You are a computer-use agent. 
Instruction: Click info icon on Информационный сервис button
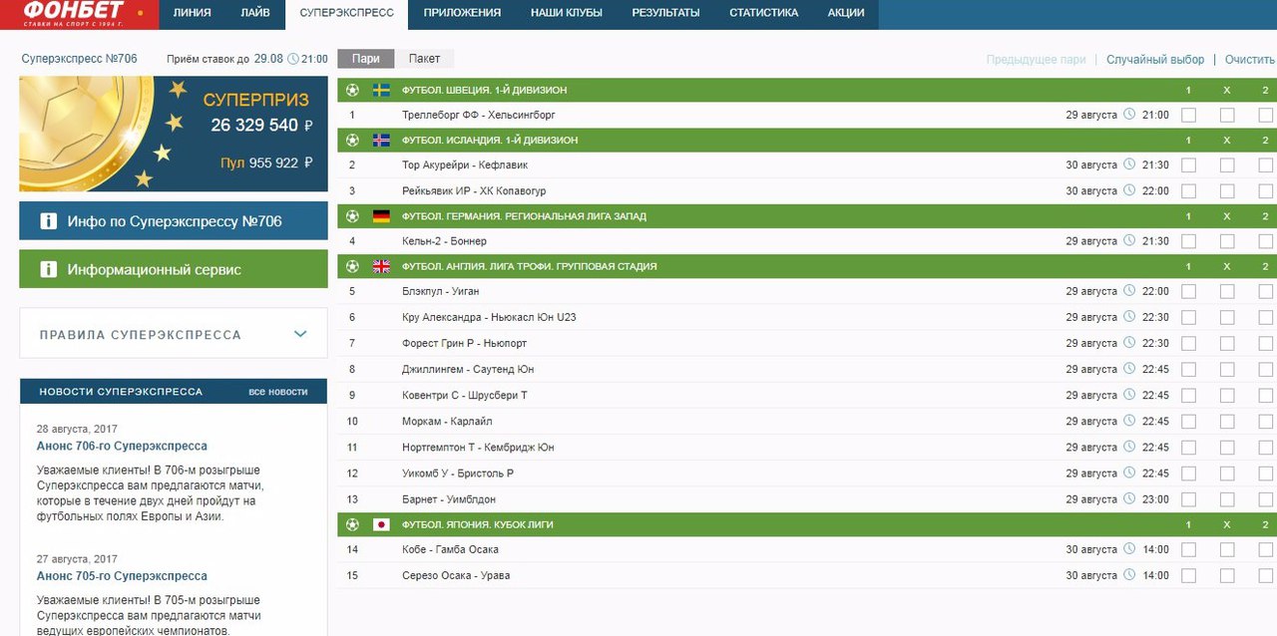pos(48,269)
